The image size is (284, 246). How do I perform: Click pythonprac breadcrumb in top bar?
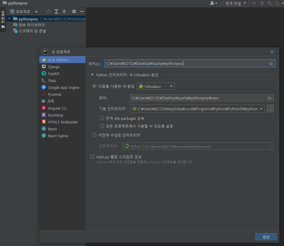18,3
